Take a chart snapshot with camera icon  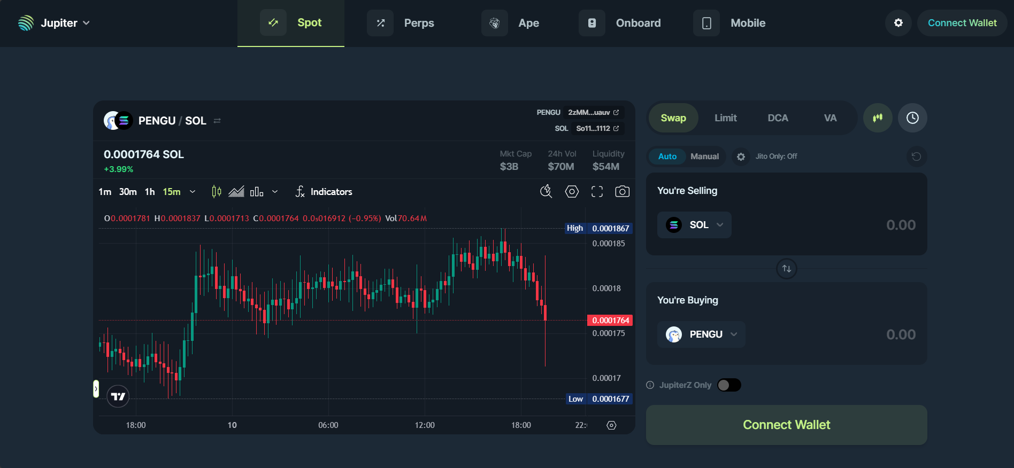pyautogui.click(x=622, y=191)
